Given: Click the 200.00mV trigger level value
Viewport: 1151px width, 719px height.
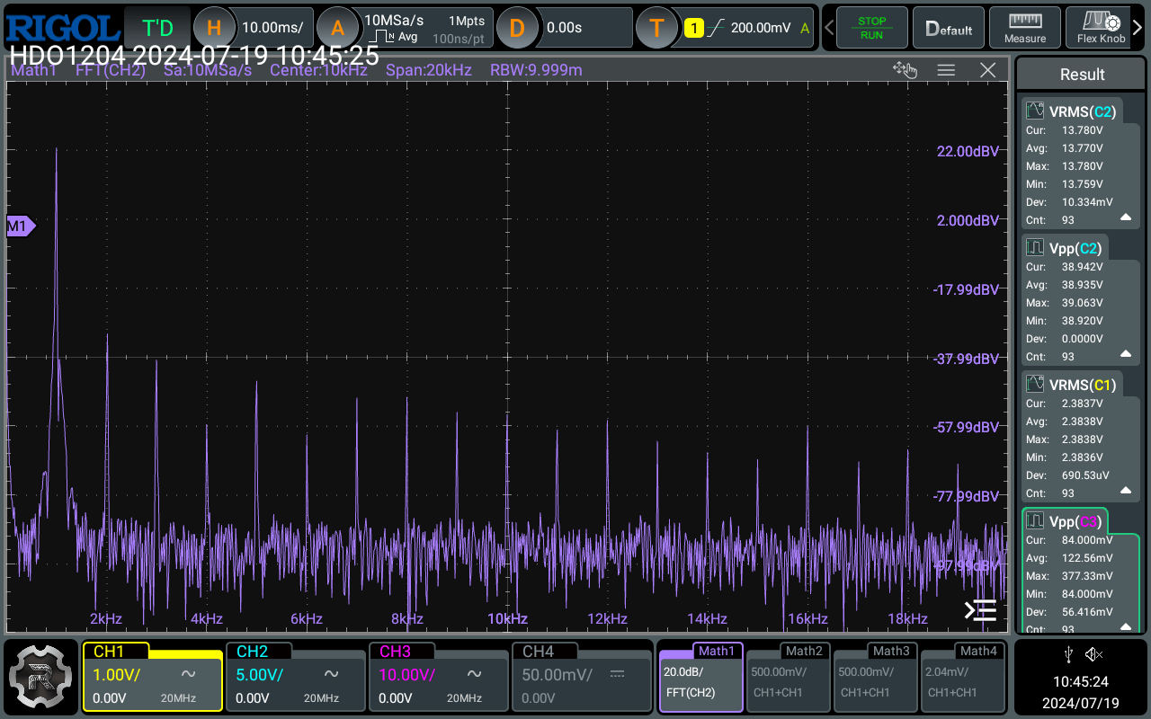Looking at the screenshot, I should pyautogui.click(x=763, y=28).
